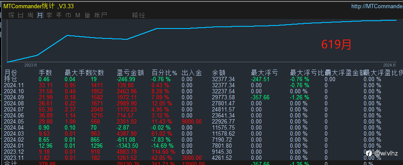Select the 2023.12 row label
Image resolution: width=403 pixels, height=165 pixels.
(x=14, y=152)
